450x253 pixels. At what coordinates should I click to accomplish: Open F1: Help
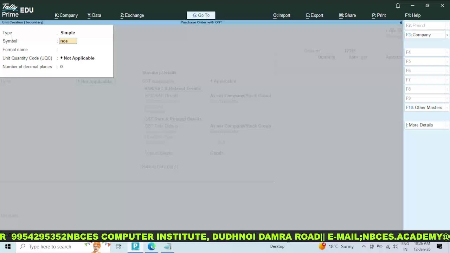pyautogui.click(x=413, y=15)
